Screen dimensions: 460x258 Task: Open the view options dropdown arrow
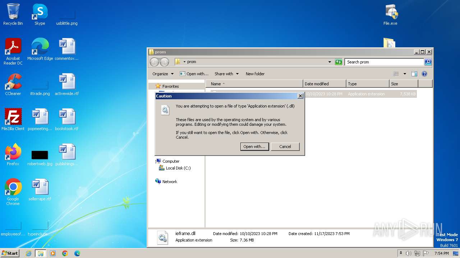click(405, 74)
